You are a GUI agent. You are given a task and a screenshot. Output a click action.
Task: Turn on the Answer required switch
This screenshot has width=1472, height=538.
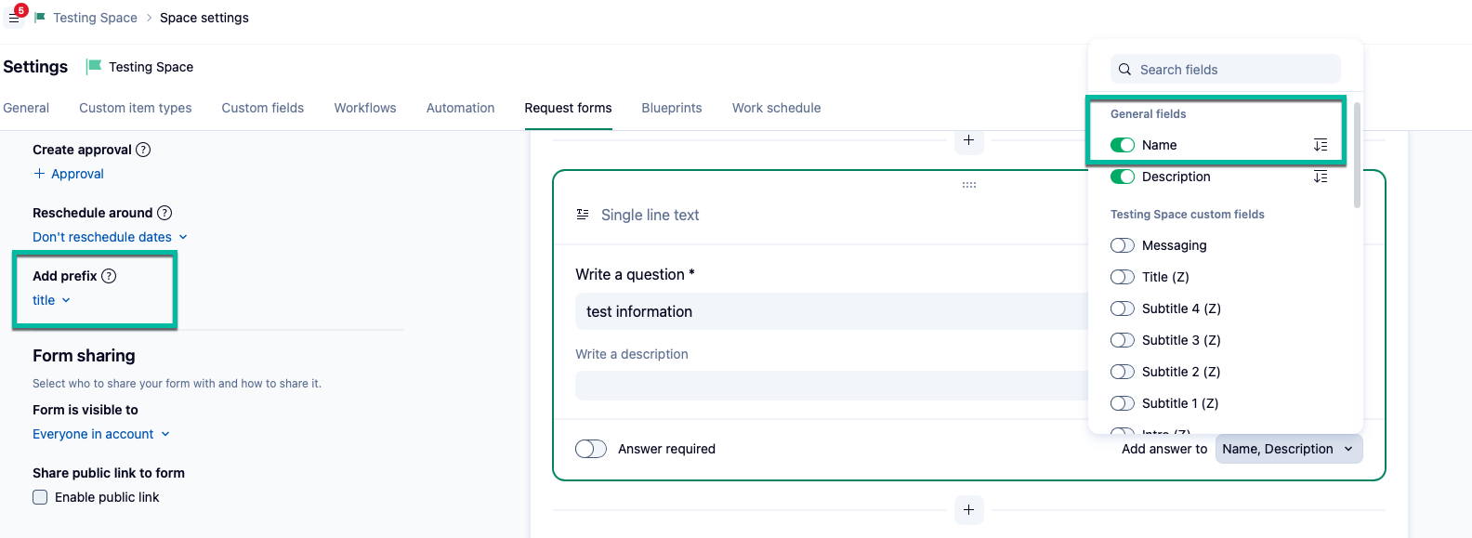tap(591, 449)
